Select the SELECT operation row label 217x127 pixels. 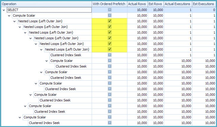[13, 10]
